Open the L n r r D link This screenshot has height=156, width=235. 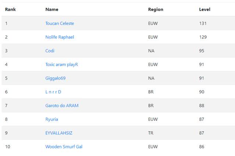click(53, 92)
